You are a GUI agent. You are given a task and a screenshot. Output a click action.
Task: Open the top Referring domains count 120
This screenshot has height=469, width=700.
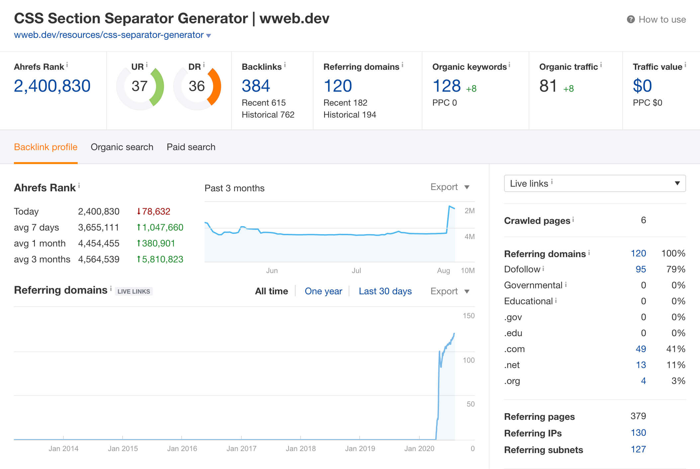tap(337, 86)
